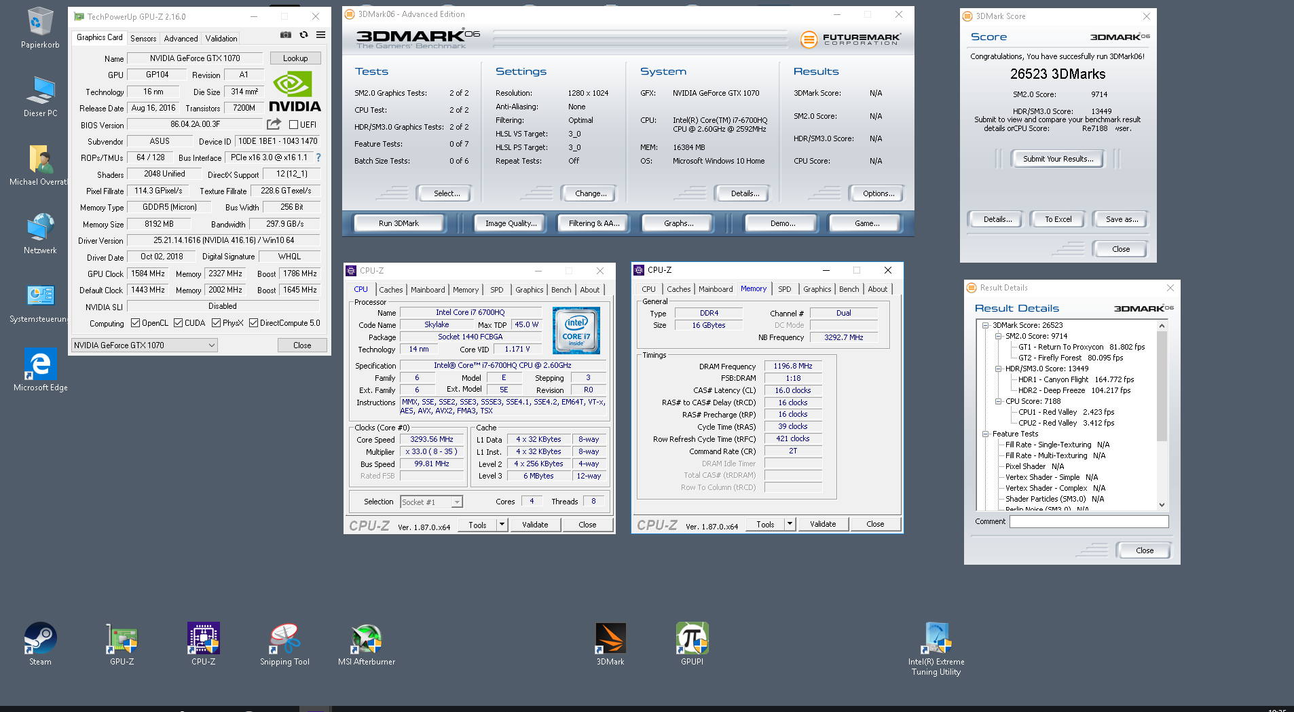The height and width of the screenshot is (712, 1294).
Task: Click the Bus Interface question mark icon
Action: click(318, 157)
